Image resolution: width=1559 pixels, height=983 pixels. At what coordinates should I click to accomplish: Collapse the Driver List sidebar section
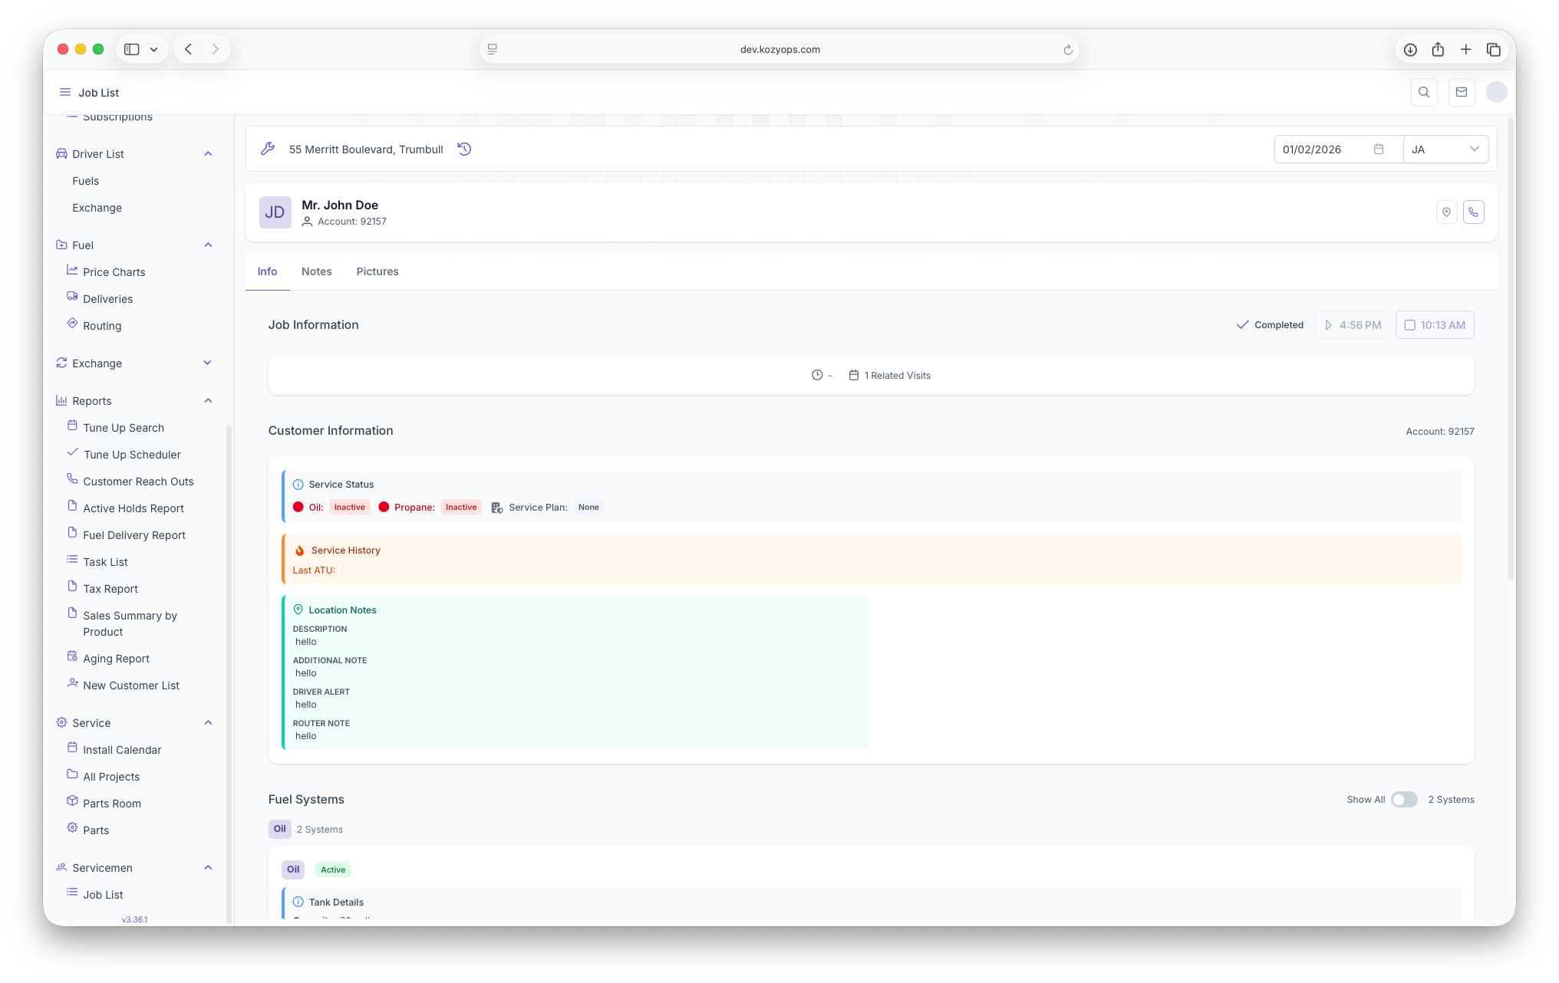[208, 154]
